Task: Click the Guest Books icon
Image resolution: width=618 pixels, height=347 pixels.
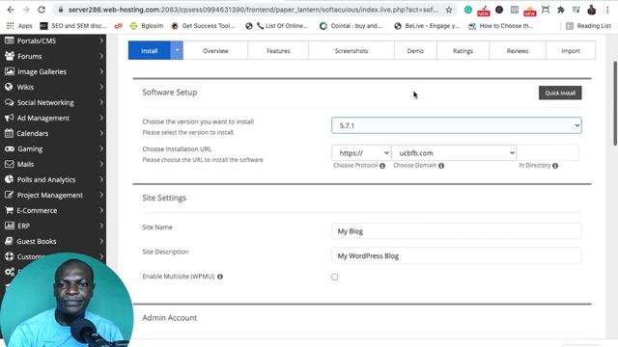Action: [x=9, y=241]
